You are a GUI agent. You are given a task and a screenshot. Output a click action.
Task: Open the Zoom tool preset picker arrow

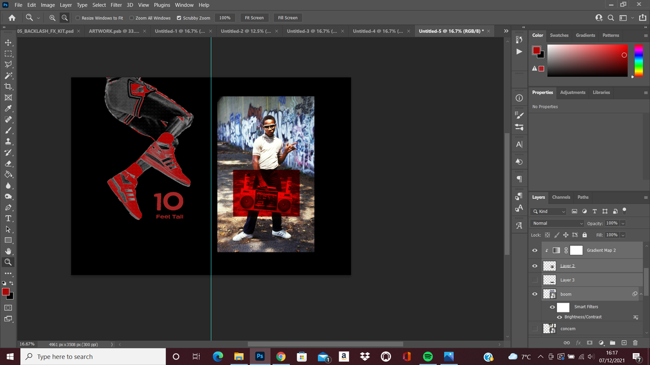(38, 18)
